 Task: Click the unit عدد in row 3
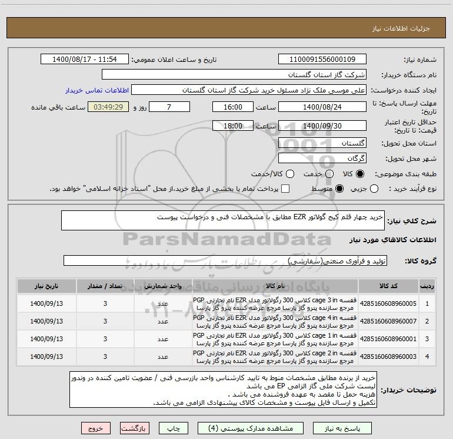[x=163, y=339]
